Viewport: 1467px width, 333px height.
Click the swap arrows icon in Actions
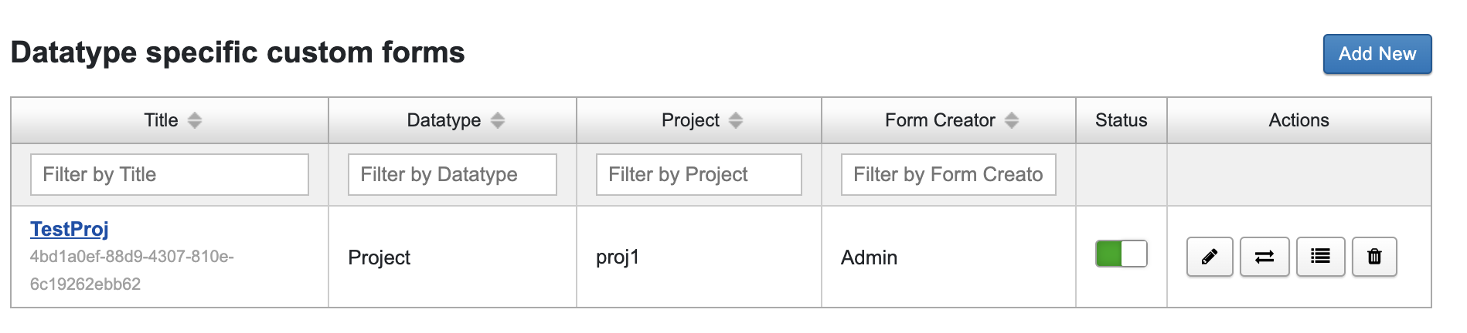pos(1264,257)
